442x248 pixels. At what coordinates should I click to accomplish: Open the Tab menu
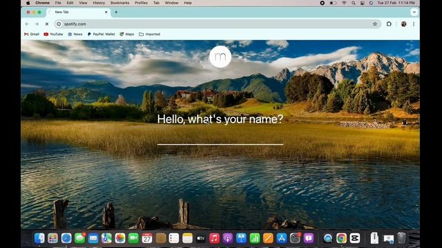click(x=156, y=3)
